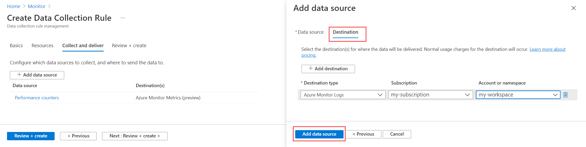Open Learn more about pricing link

547,49
